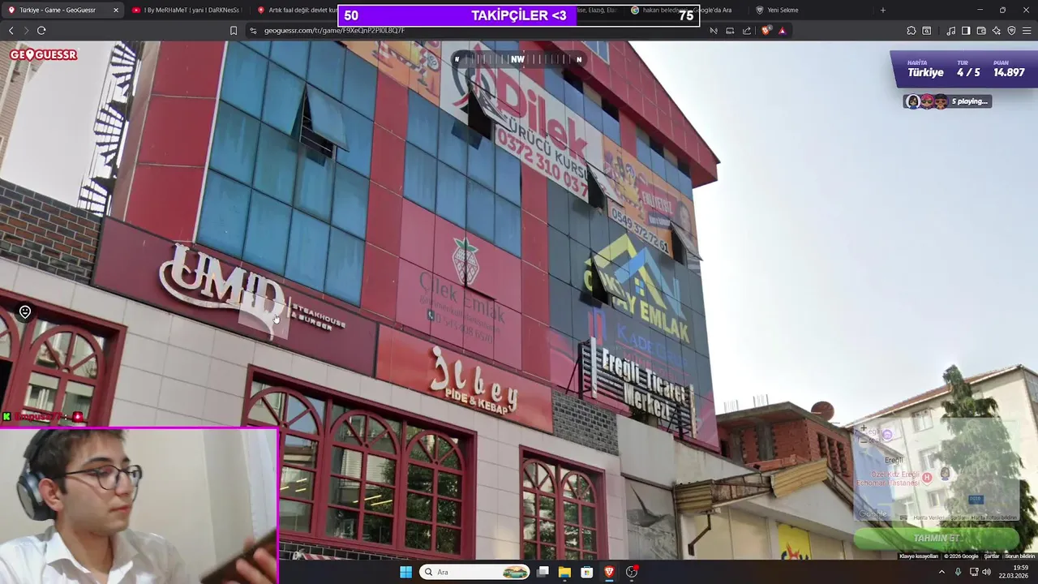Go back with the browser back arrow
The image size is (1038, 584).
pos(11,30)
